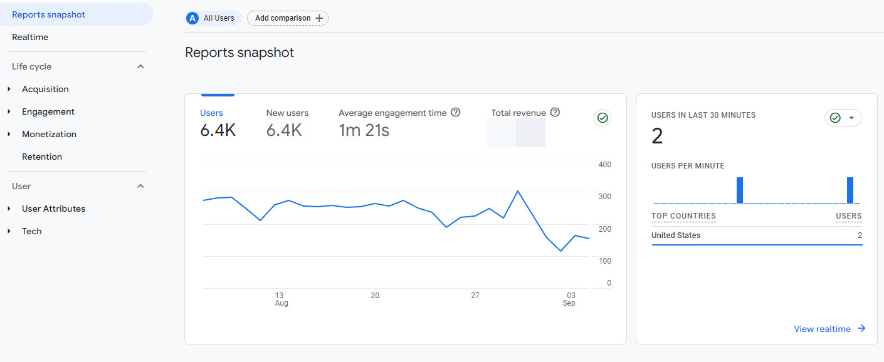884x362 pixels.
Task: Click the United States country row
Action: click(756, 235)
